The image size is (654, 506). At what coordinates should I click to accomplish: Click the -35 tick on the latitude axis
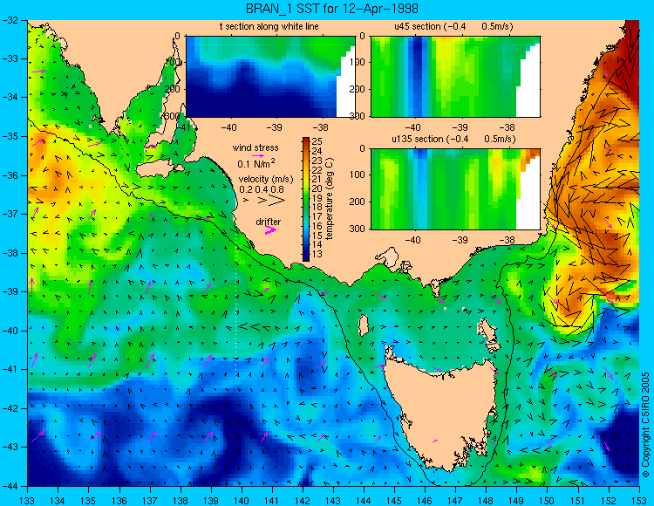pos(10,136)
